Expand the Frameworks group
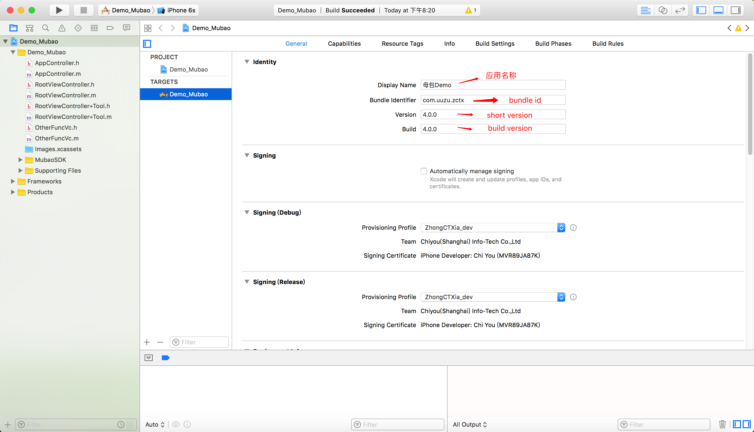Image resolution: width=754 pixels, height=432 pixels. pos(13,181)
